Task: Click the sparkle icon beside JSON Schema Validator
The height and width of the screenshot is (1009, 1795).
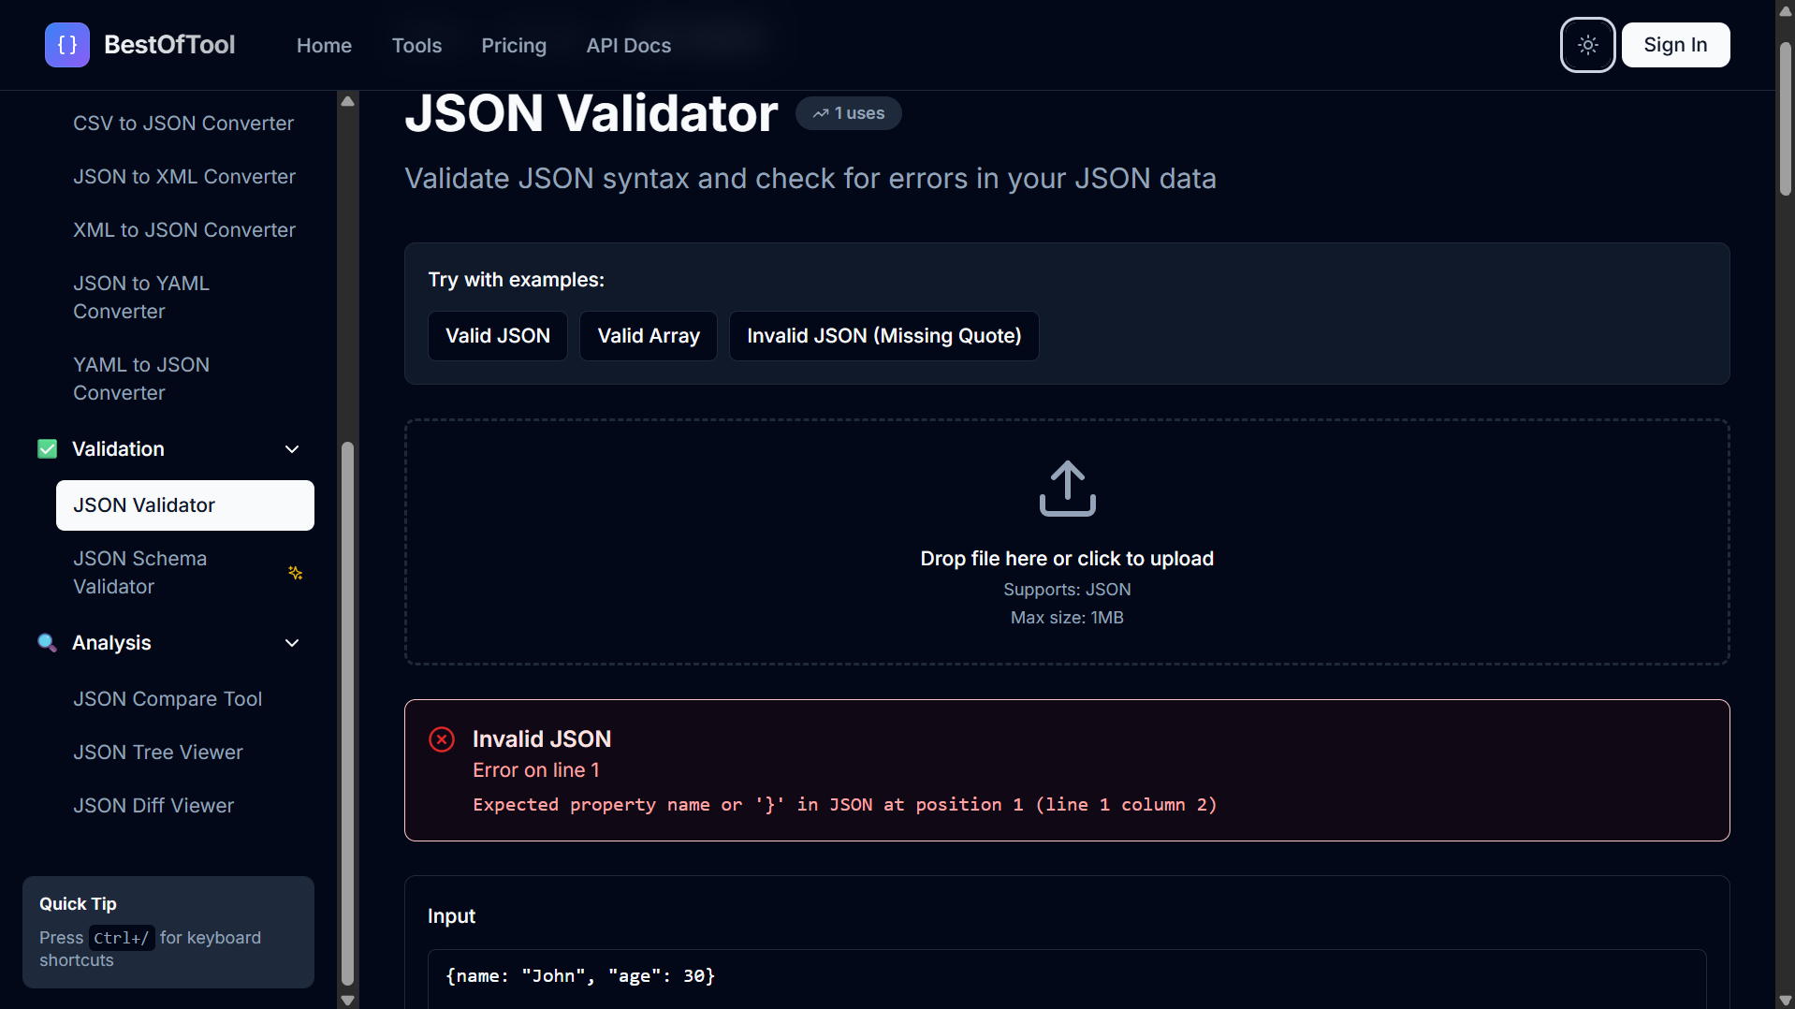Action: coord(295,573)
